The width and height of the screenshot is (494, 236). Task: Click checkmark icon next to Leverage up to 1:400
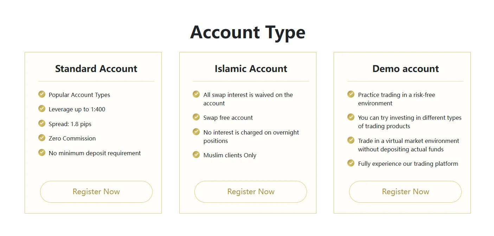[42, 109]
